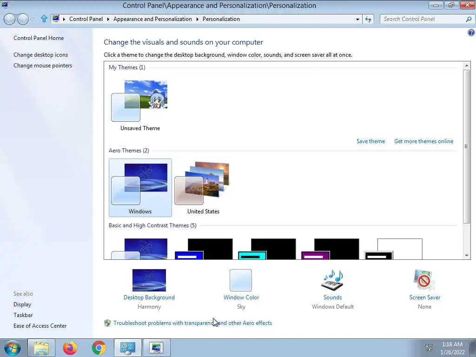Image resolution: width=476 pixels, height=357 pixels.
Task: Select high contrast theme with blue window
Action: (204, 249)
